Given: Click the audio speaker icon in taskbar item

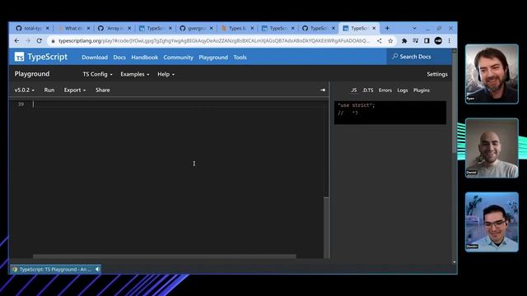Looking at the screenshot, I should click(97, 269).
